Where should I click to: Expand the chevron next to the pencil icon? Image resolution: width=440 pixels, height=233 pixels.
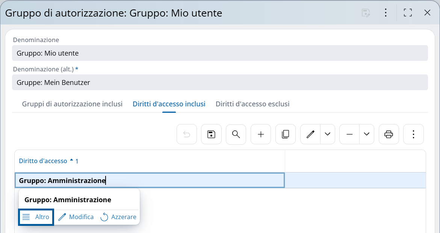327,134
